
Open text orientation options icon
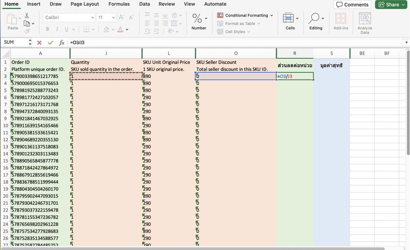[x=171, y=31]
